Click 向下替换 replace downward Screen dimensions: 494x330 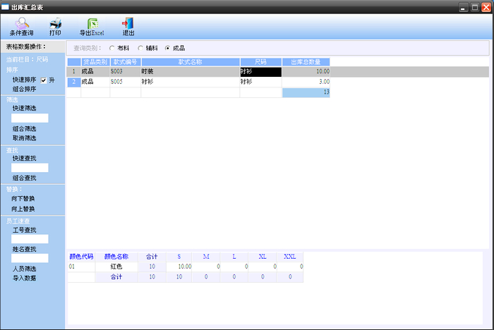pos(23,199)
